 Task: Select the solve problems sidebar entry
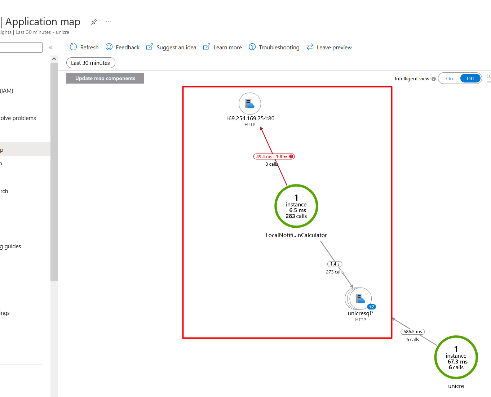point(18,118)
